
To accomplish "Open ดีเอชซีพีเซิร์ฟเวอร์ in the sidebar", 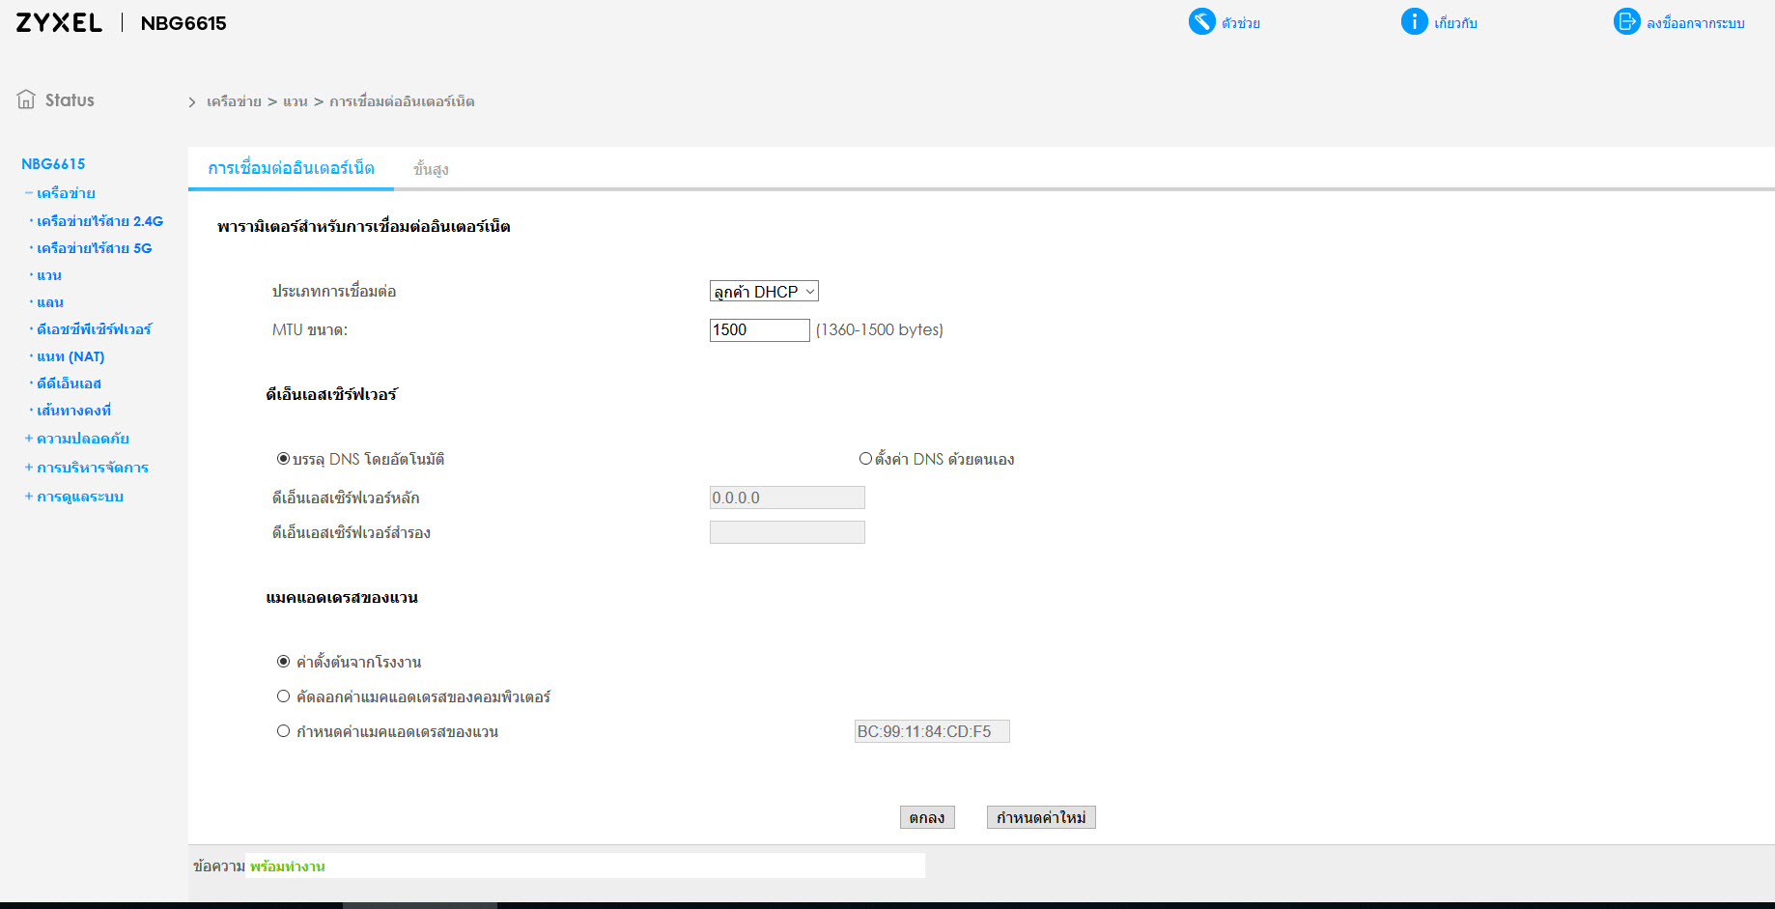I will click(x=94, y=329).
